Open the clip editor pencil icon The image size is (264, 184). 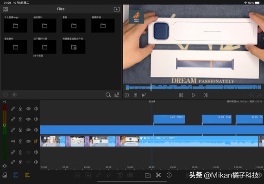(x=109, y=175)
